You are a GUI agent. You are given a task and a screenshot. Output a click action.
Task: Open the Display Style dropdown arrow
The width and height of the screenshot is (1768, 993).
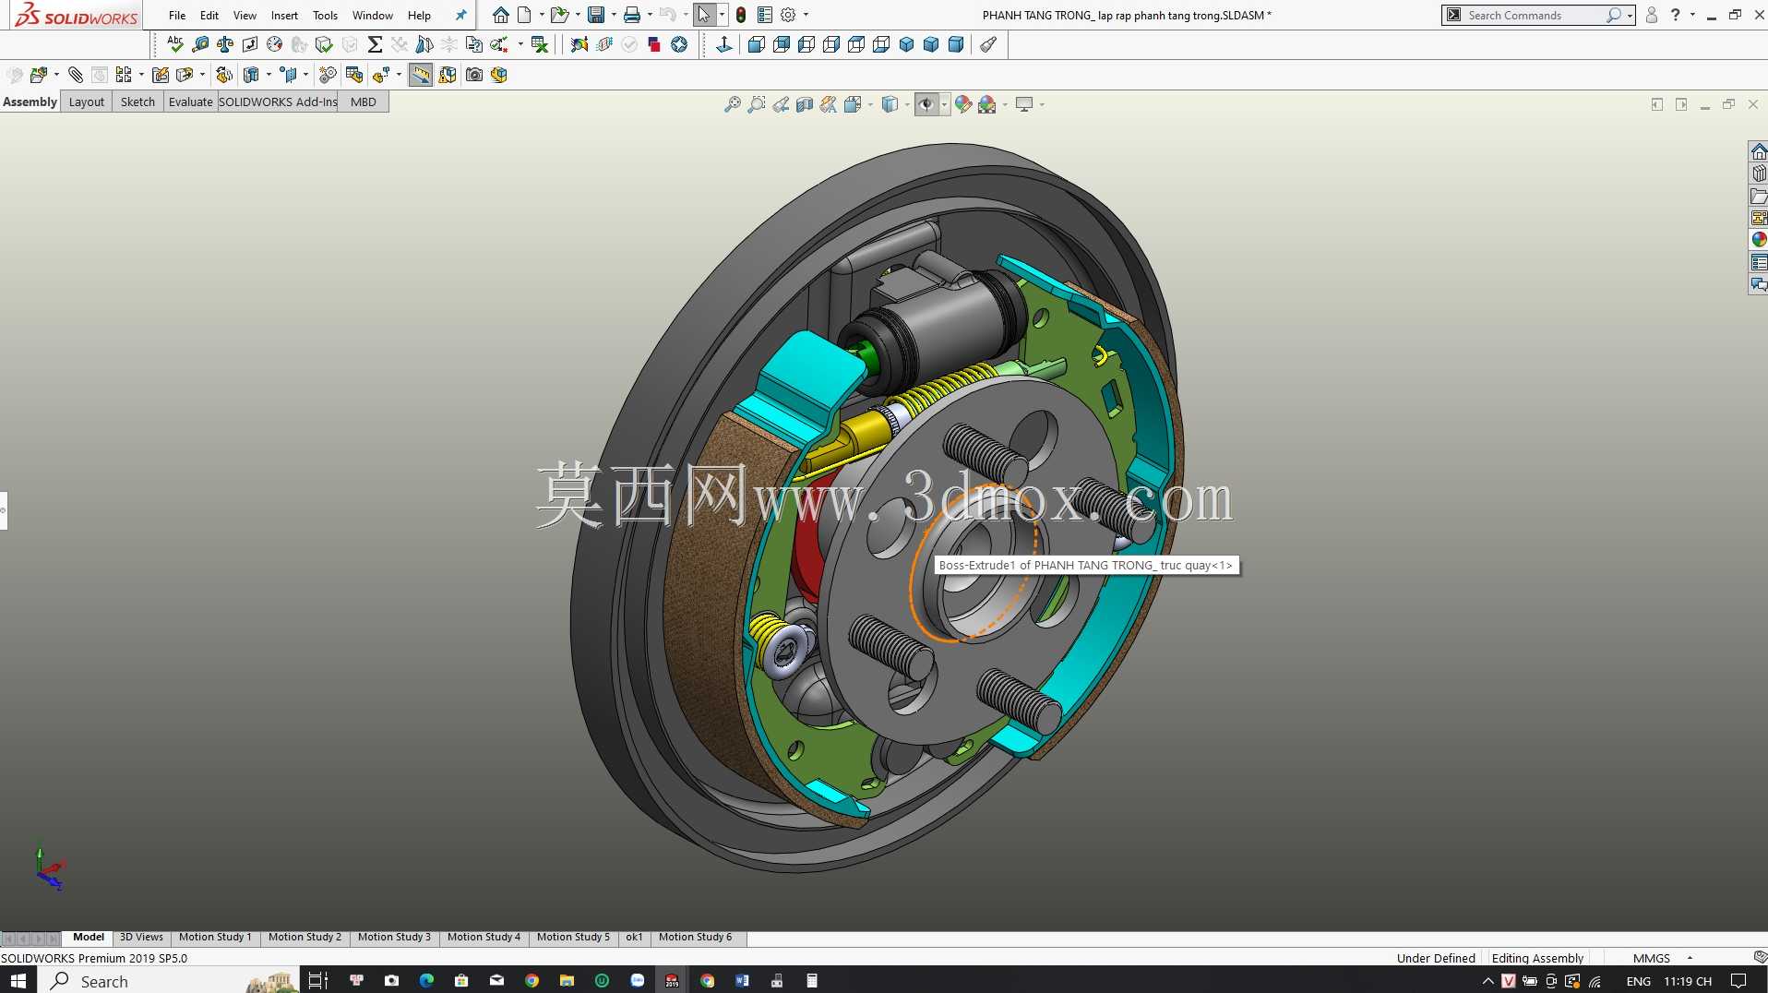point(907,104)
